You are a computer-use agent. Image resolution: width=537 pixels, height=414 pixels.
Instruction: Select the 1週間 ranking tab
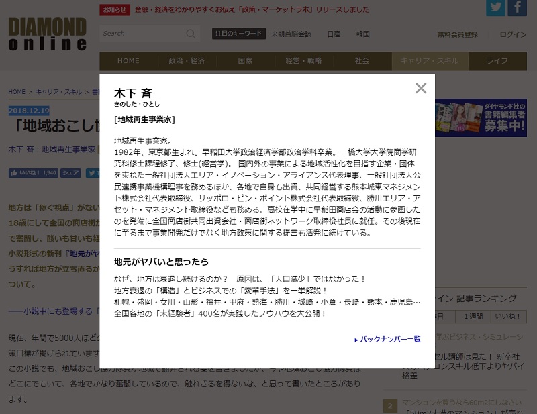pos(473,317)
